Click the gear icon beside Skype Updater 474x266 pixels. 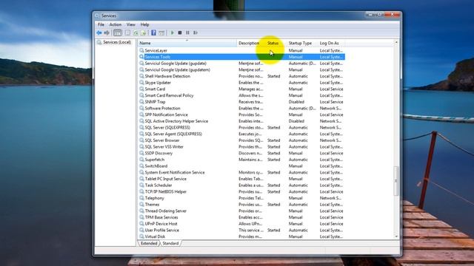[x=141, y=82]
